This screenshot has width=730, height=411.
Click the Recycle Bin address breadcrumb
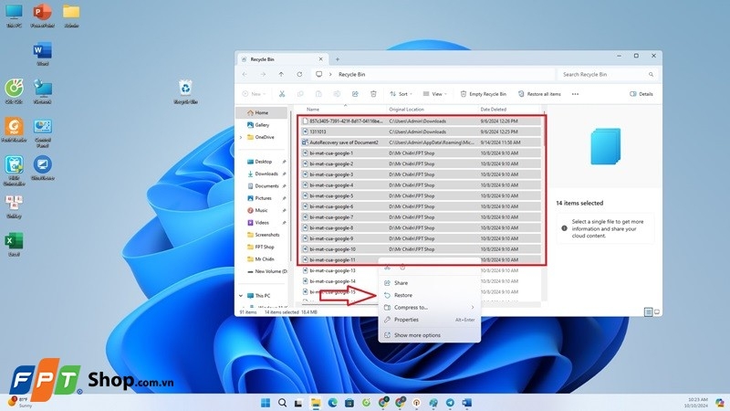tap(351, 75)
